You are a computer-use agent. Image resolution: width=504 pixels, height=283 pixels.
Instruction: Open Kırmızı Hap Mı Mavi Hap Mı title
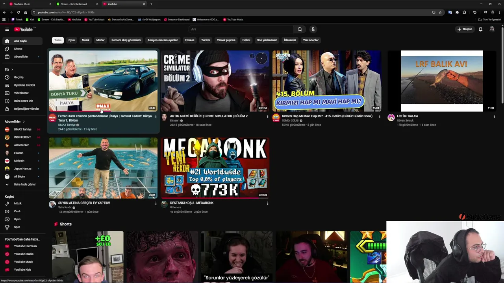coord(327,116)
